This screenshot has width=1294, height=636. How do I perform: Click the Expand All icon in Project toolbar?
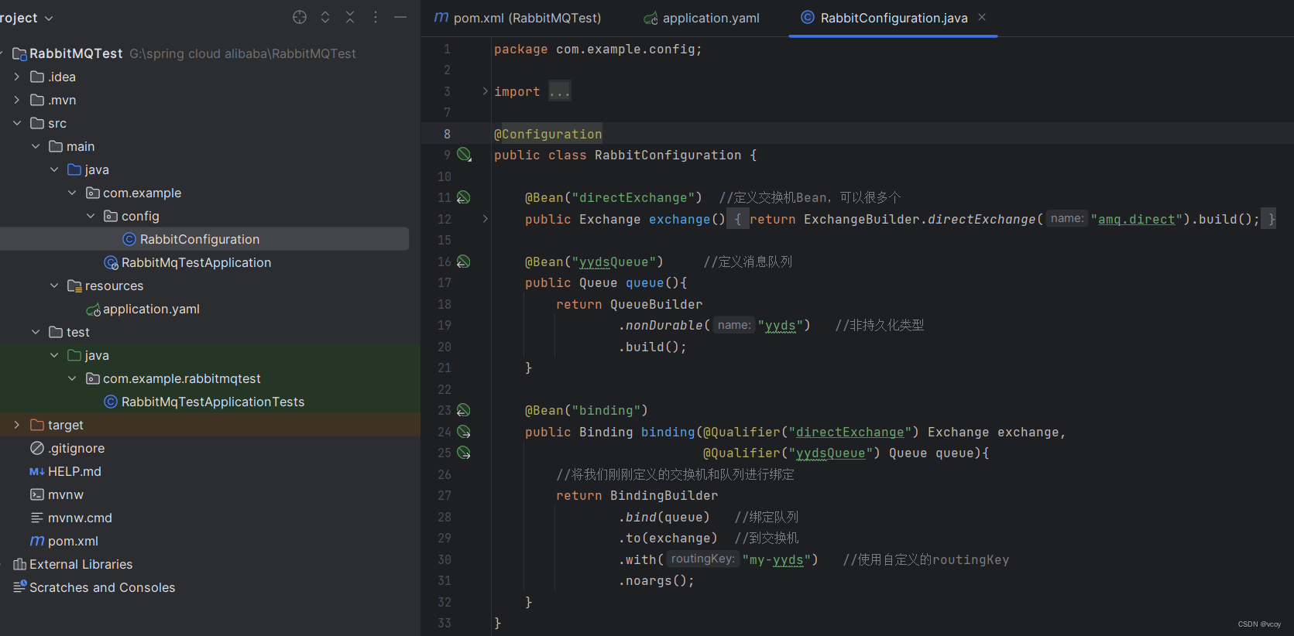325,17
